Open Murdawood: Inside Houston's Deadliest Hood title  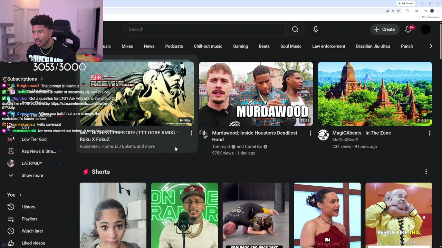pos(254,136)
